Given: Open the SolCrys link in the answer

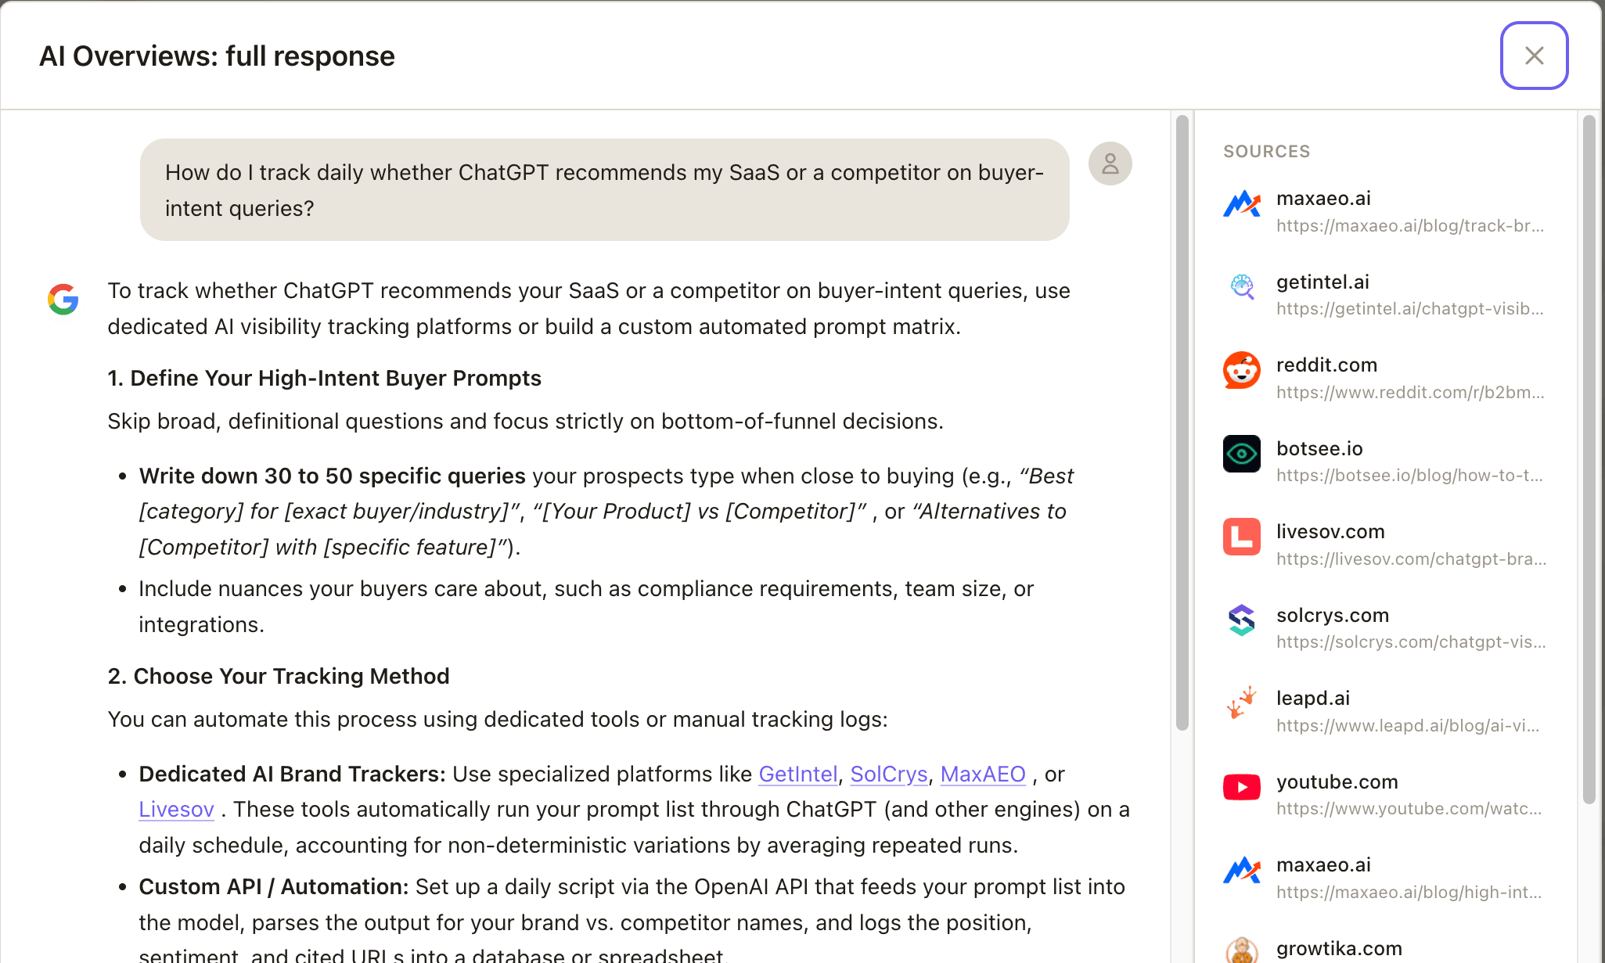Looking at the screenshot, I should [889, 774].
